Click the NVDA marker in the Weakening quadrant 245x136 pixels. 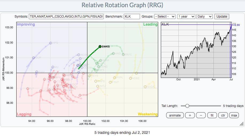(145, 87)
